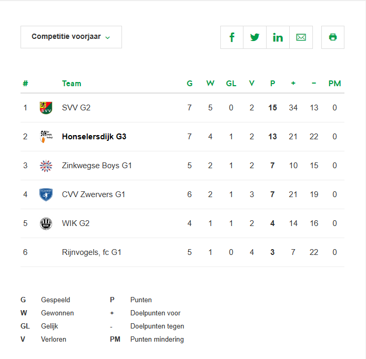Screen dimensions: 366x359
Task: Click the P points column header
Action: pyautogui.click(x=272, y=84)
